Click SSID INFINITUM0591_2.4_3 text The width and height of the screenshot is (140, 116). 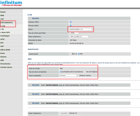[x=55, y=94]
